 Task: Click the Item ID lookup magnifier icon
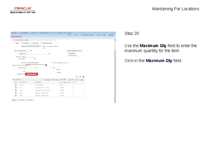point(41,46)
